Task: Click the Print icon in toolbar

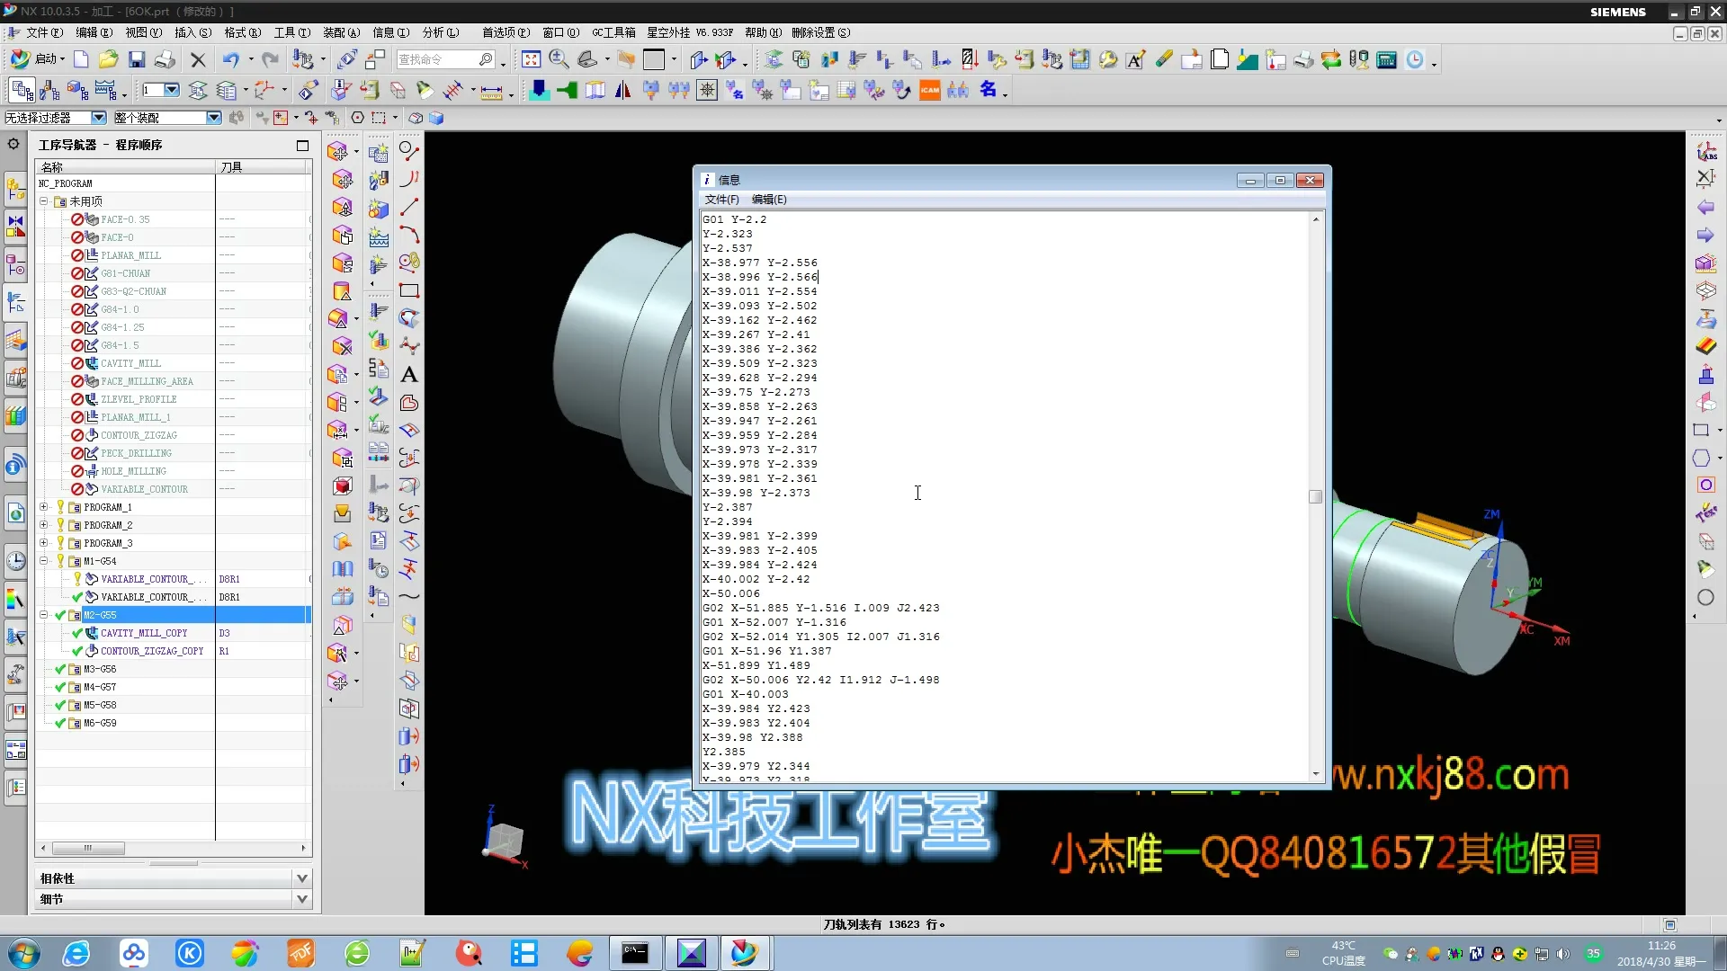Action: 165,59
